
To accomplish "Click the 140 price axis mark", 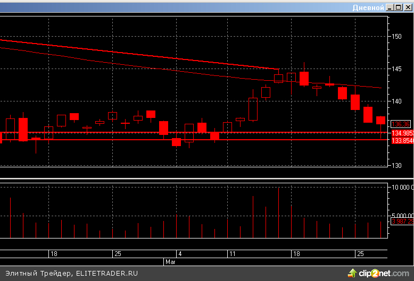I will [396, 101].
